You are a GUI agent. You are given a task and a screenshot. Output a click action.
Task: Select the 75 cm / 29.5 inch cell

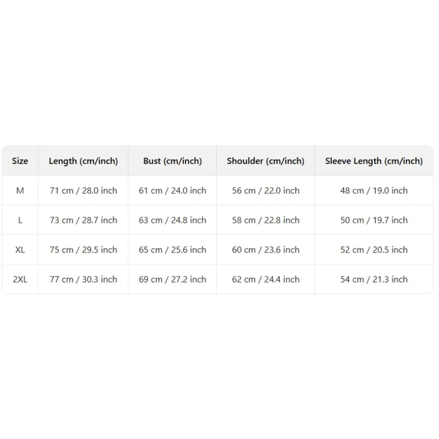pyautogui.click(x=83, y=250)
